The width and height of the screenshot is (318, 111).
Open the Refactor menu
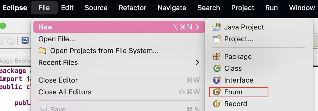pos(132,8)
